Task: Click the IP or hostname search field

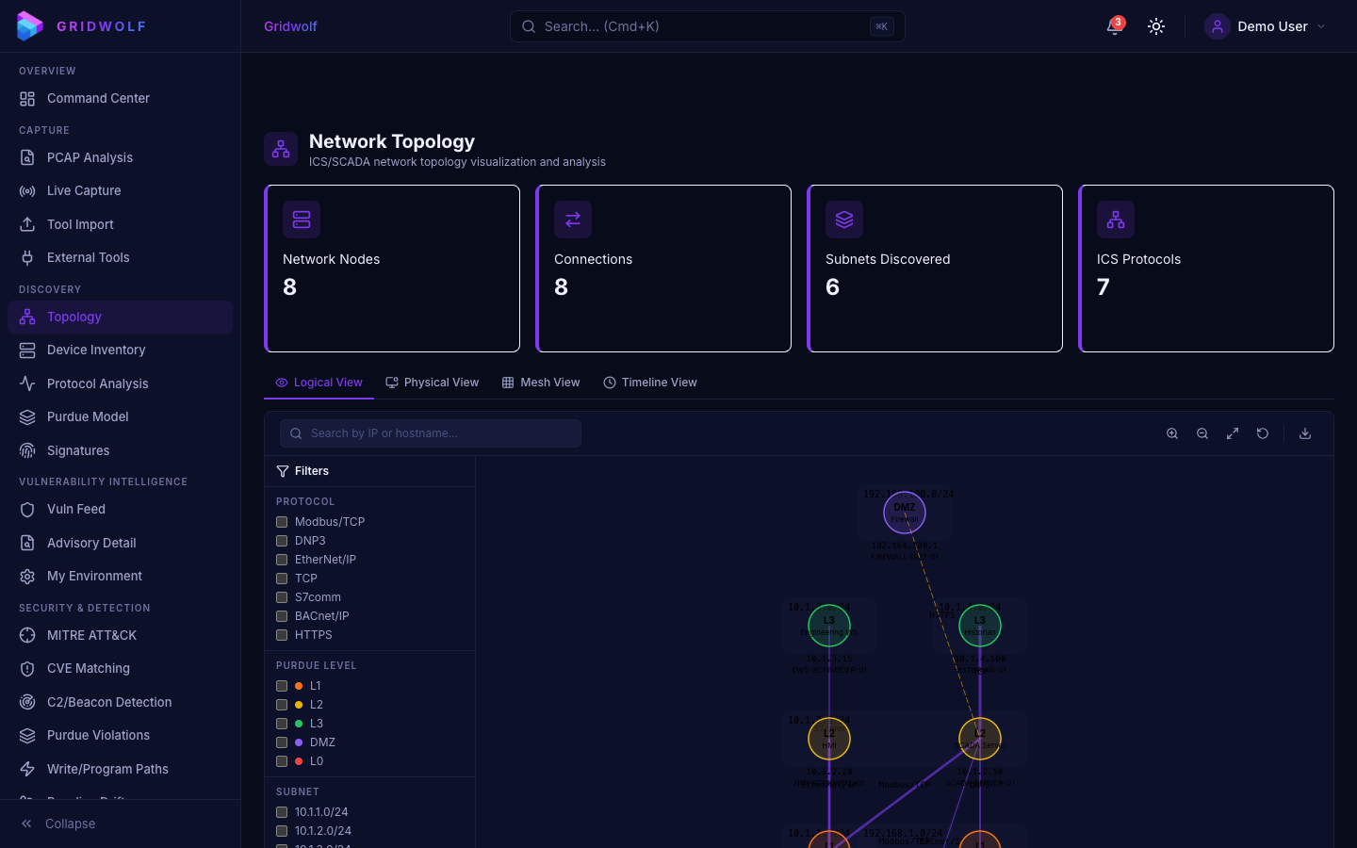Action: (431, 433)
